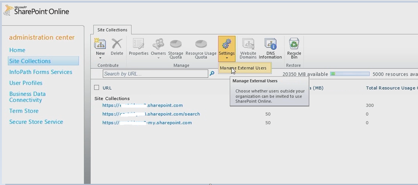The height and width of the screenshot is (185, 418).
Task: Expand the Settings dropdown arrow
Action: 227,58
